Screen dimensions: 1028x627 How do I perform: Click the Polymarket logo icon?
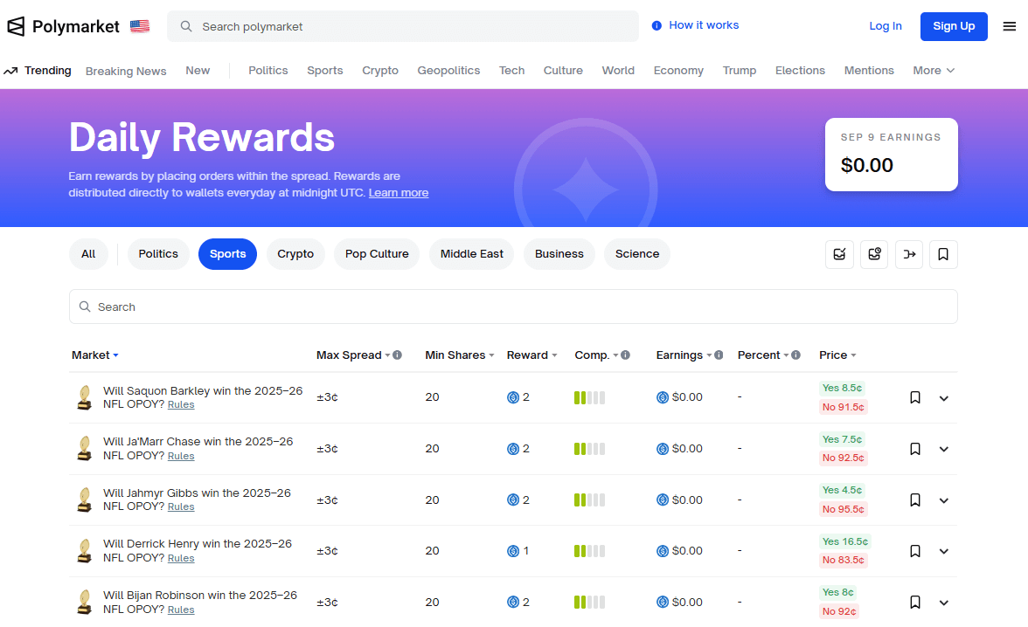click(16, 26)
